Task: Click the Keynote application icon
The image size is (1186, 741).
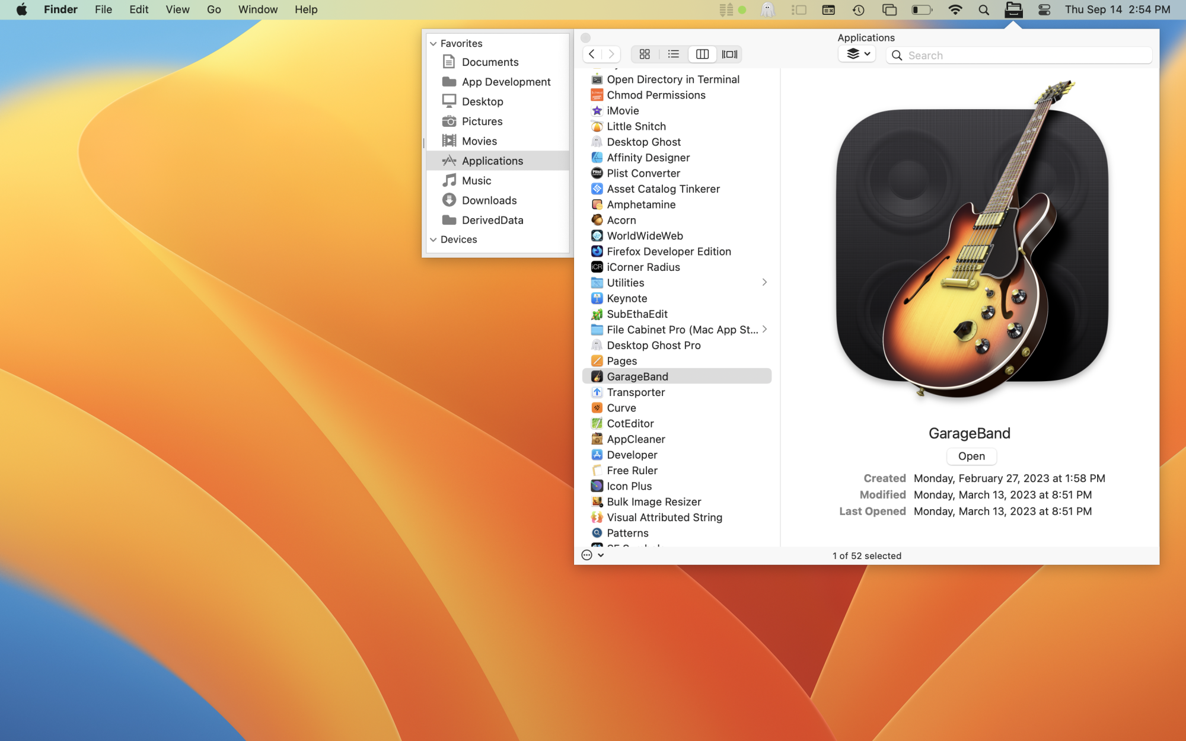Action: [596, 298]
